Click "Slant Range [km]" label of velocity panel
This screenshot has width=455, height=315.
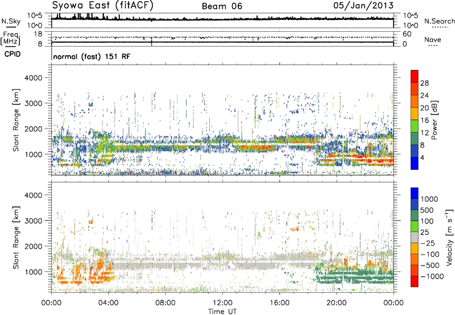16,237
